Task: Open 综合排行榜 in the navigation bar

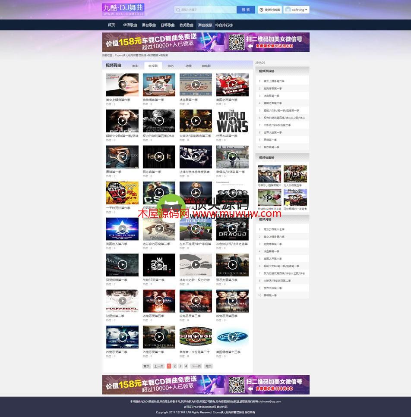Action: (x=224, y=25)
